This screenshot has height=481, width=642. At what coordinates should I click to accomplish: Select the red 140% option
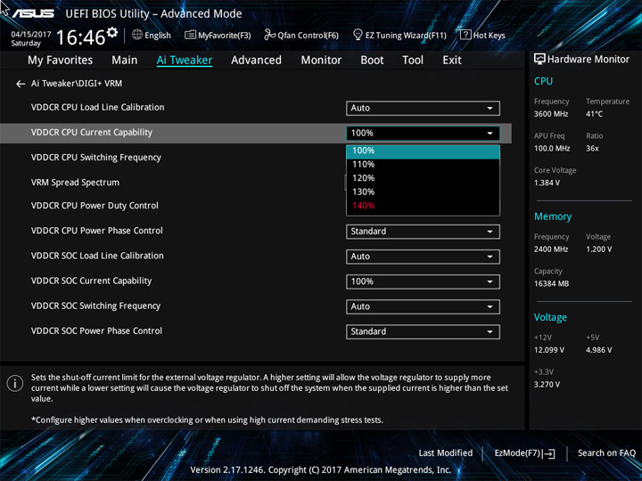[x=423, y=206]
